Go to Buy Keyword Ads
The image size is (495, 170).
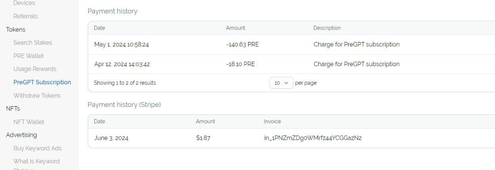pyautogui.click(x=37, y=148)
